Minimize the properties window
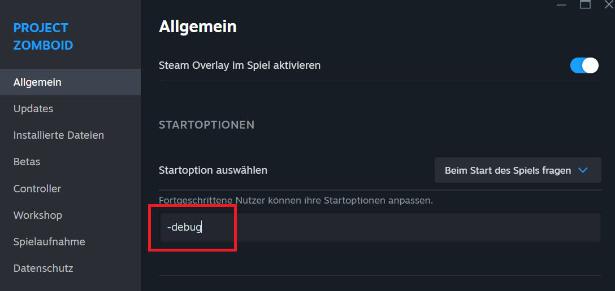 coord(561,5)
